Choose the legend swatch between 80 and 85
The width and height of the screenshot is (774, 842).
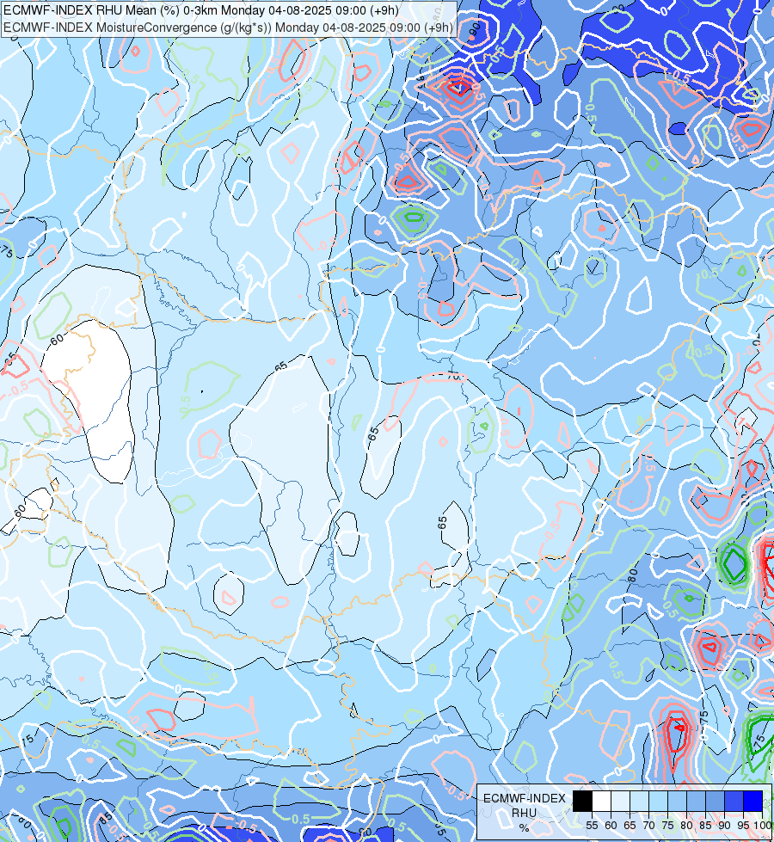tap(696, 801)
